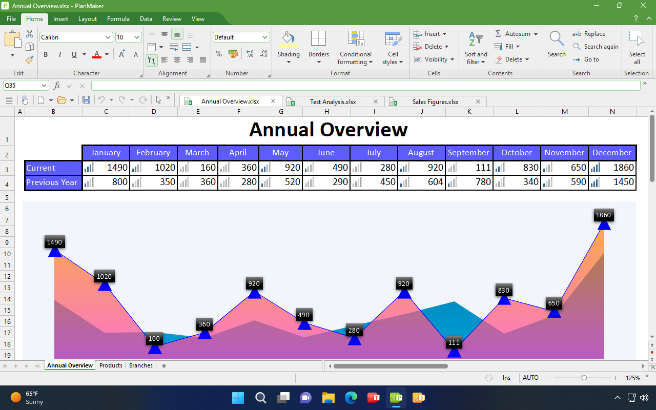The width and height of the screenshot is (656, 410).
Task: Justify cell text horizontally
Action: coord(203,60)
